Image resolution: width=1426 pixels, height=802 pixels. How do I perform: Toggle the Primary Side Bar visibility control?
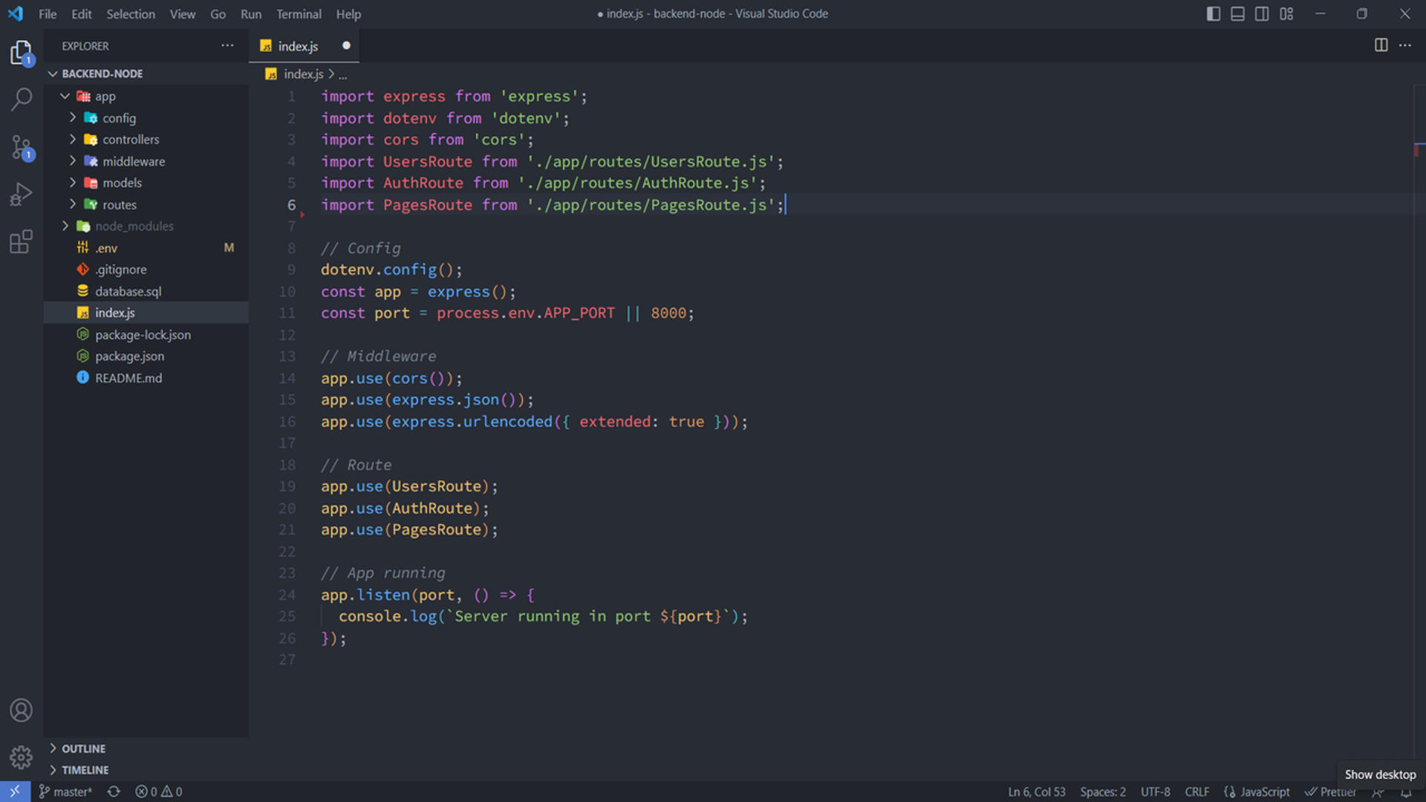tap(1213, 13)
